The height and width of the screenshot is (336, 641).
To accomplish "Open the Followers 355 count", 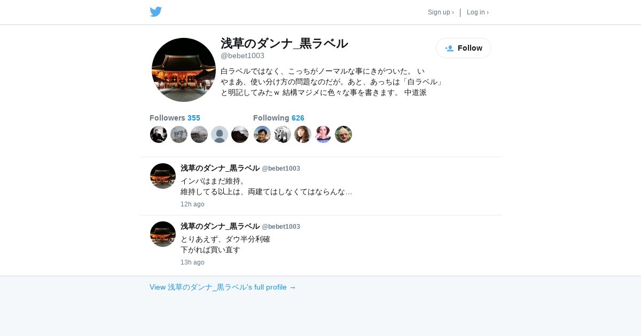I will point(175,118).
